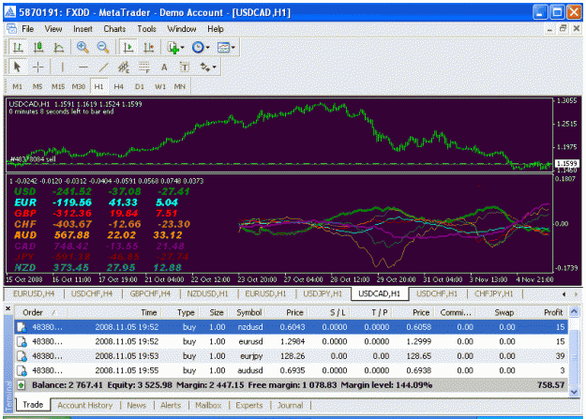Select the text label T tool
This screenshot has width=586, height=419.
[185, 67]
